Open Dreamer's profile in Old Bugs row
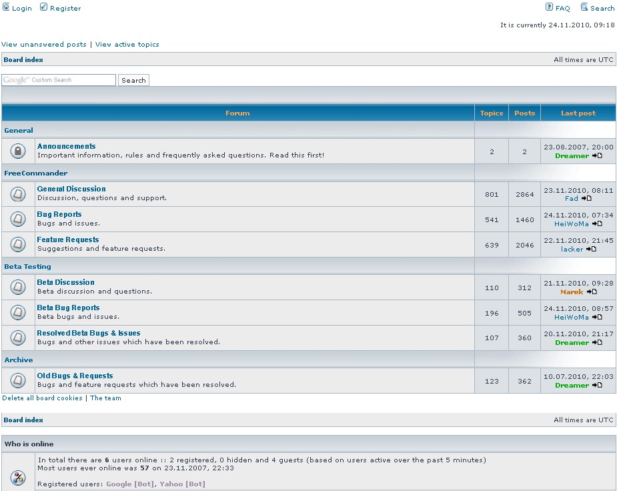This screenshot has height=491, width=617. [x=572, y=385]
